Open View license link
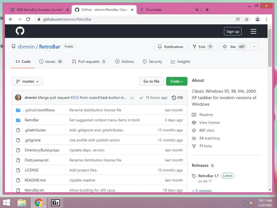Viewport: 277px width, 208px height. tap(210, 122)
